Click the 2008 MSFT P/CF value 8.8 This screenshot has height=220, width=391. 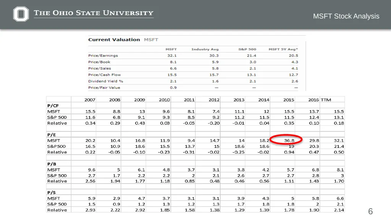tap(116, 112)
